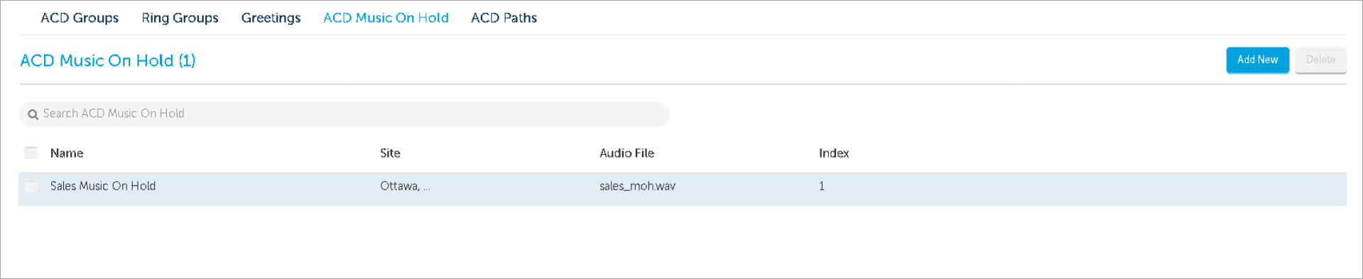This screenshot has width=1363, height=279.
Task: Click the sales_moh.wav audio file cell
Action: point(637,186)
